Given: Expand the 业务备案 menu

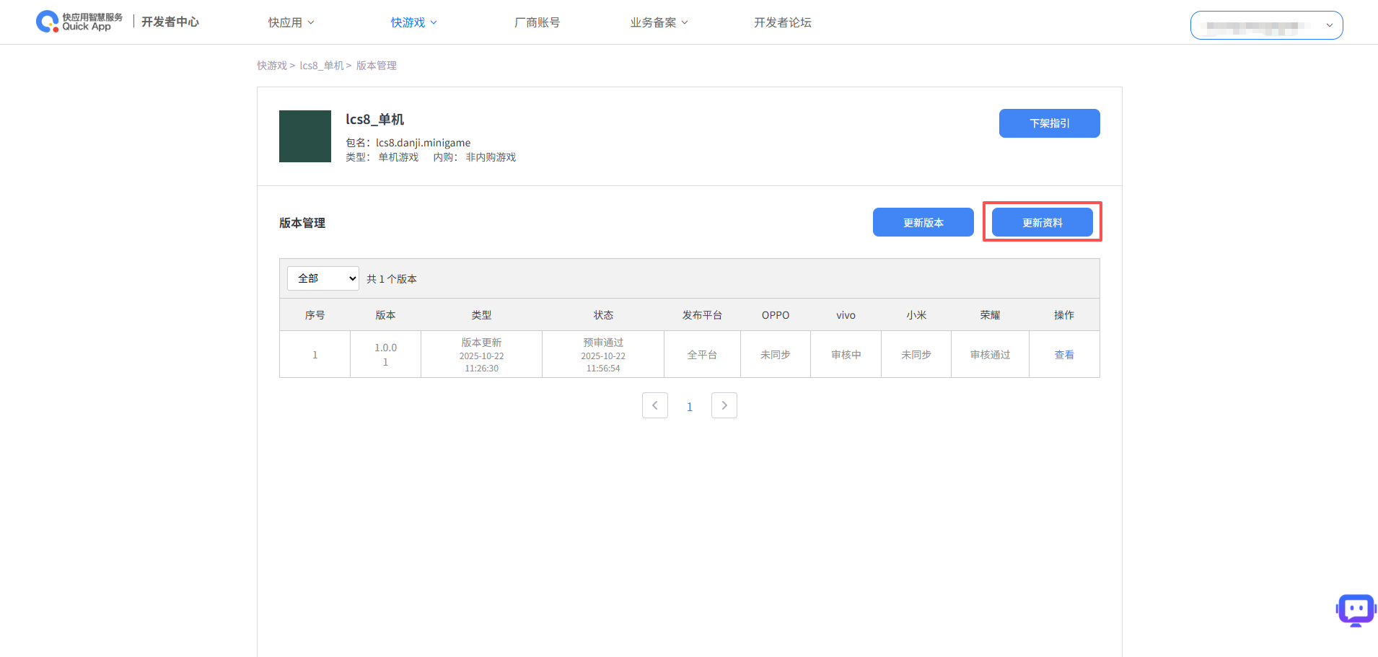Looking at the screenshot, I should pyautogui.click(x=659, y=22).
